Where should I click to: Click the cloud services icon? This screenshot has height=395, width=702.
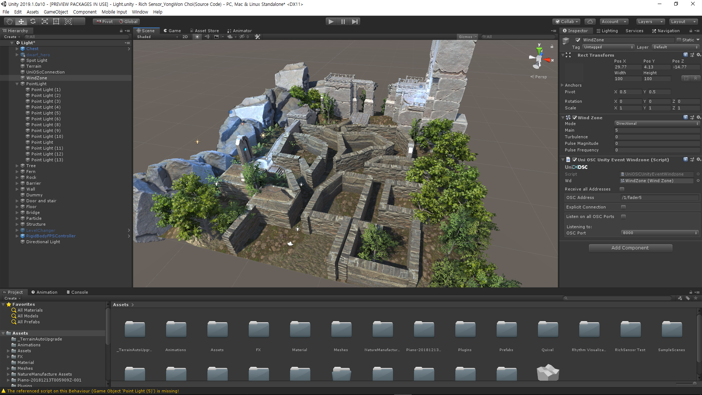click(x=590, y=22)
